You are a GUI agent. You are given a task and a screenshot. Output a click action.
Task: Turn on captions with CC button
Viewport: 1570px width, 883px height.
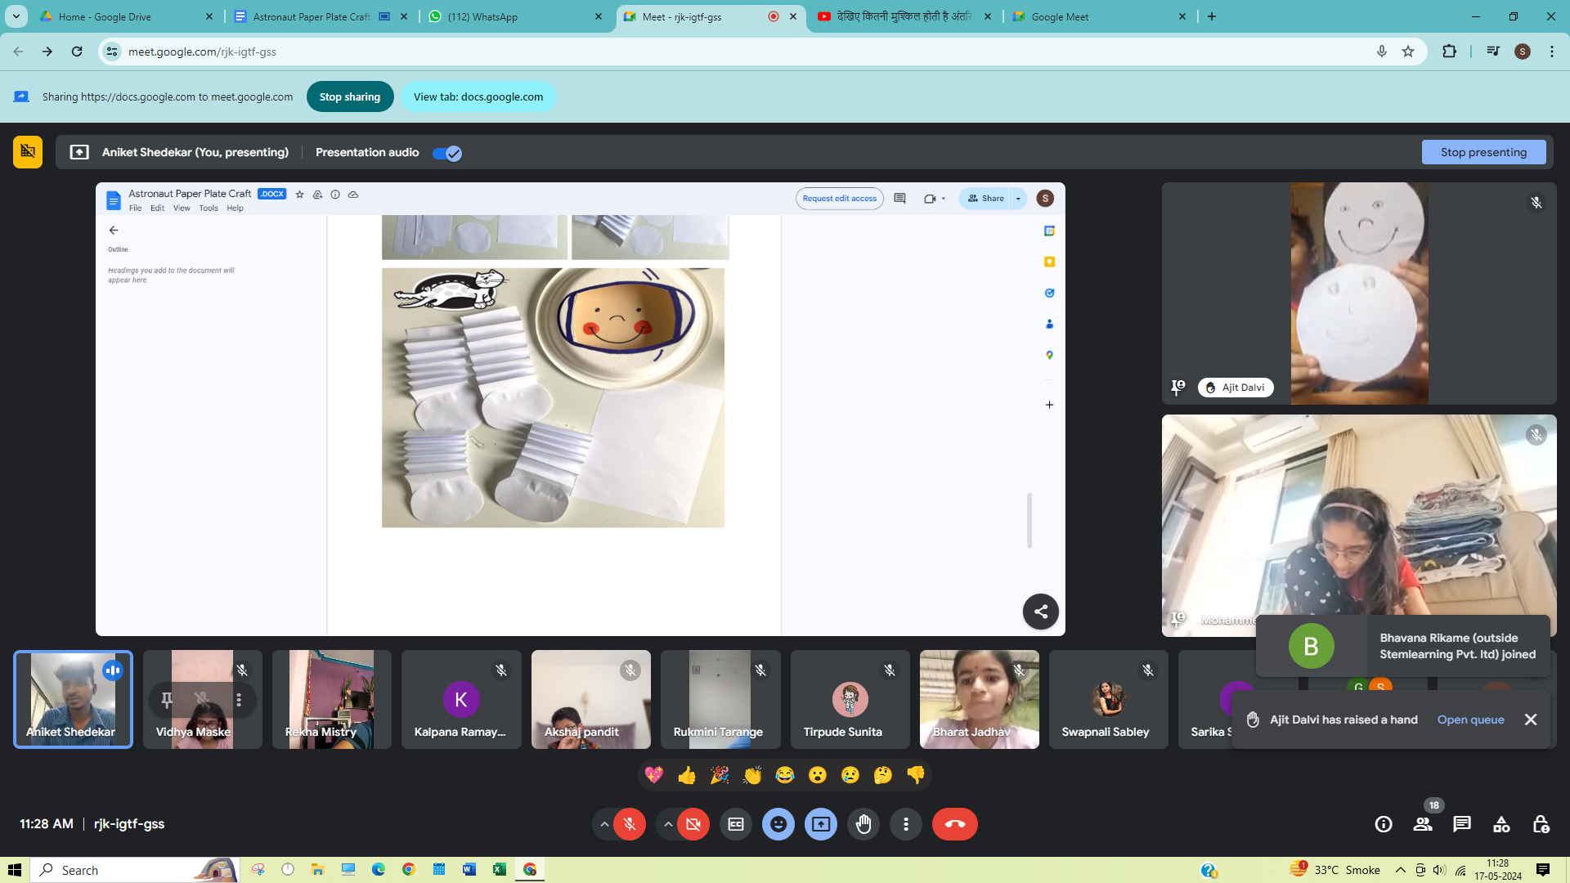735,824
